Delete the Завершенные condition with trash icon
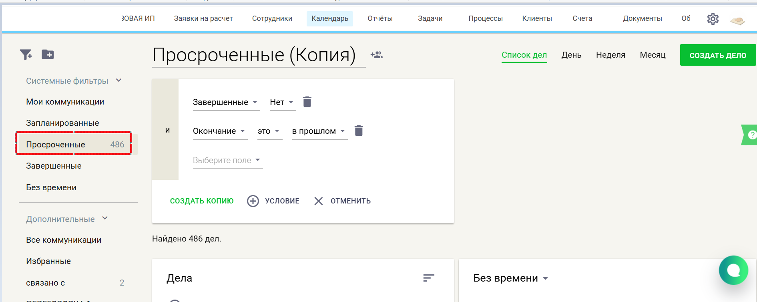The height and width of the screenshot is (302, 757). coord(307,102)
